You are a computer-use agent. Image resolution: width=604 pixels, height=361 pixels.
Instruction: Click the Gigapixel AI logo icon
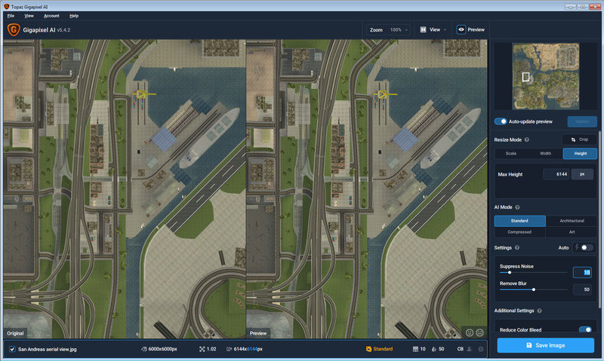14,29
